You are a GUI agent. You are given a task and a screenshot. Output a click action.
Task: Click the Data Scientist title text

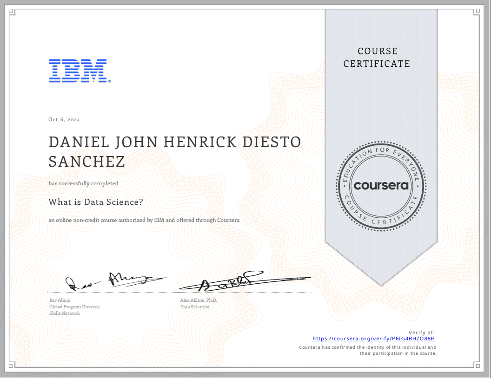click(195, 307)
